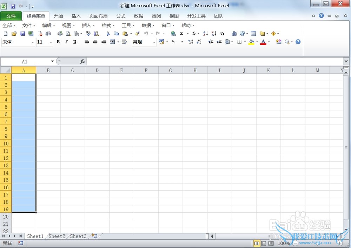Open the 帮助 classic menu
The image size is (351, 248).
tap(187, 26)
